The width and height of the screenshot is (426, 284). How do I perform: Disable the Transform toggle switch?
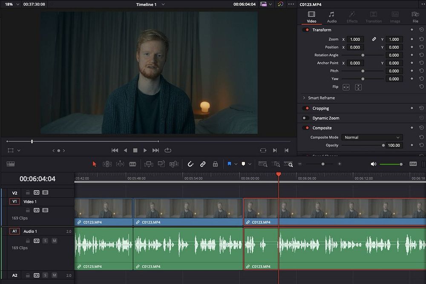tap(306, 30)
